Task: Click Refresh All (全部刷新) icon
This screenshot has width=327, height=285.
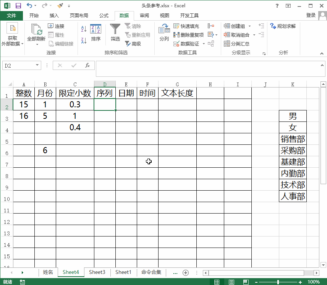Action: point(36,29)
